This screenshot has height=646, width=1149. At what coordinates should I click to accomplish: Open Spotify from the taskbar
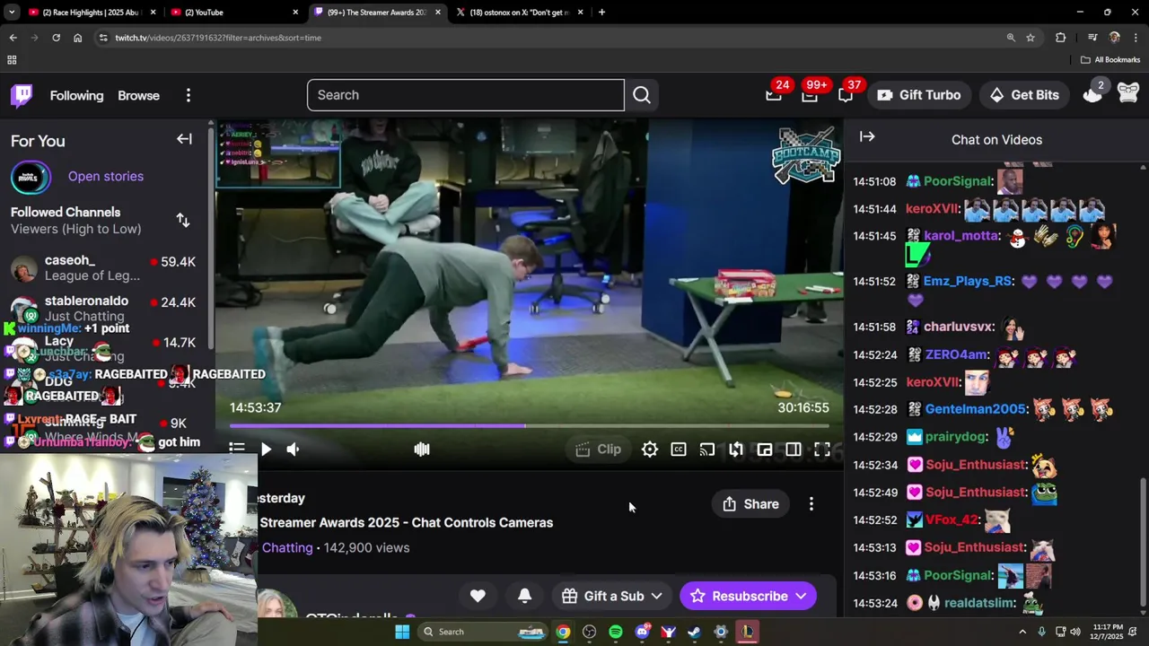tap(616, 632)
